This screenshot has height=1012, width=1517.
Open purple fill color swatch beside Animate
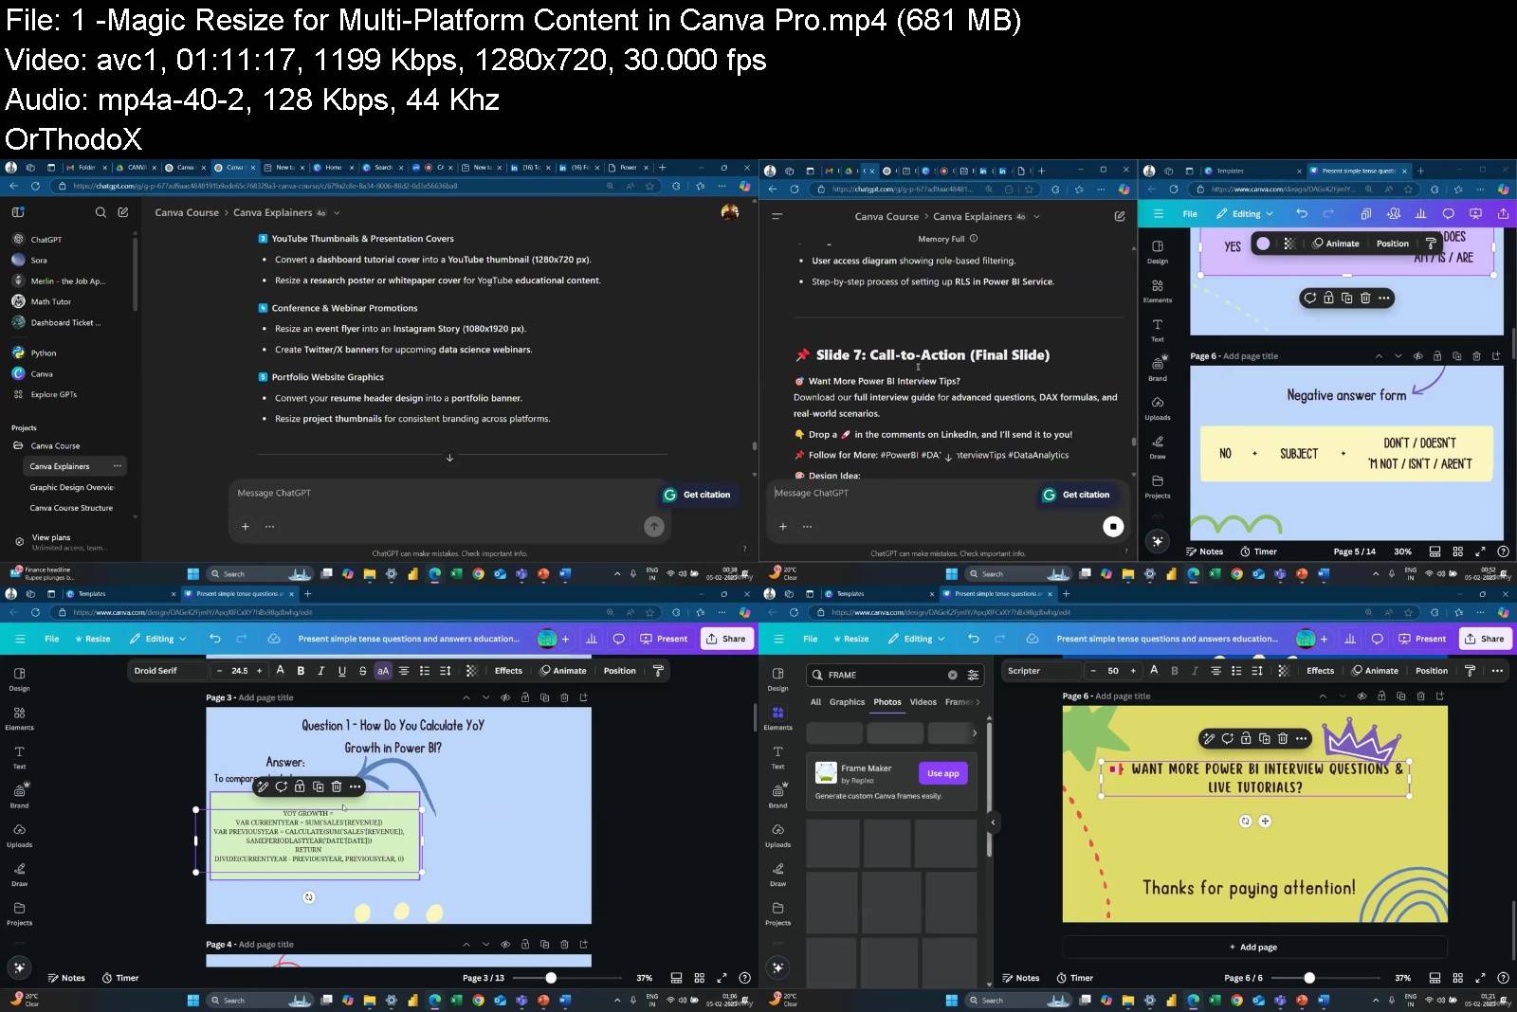coord(1263,244)
